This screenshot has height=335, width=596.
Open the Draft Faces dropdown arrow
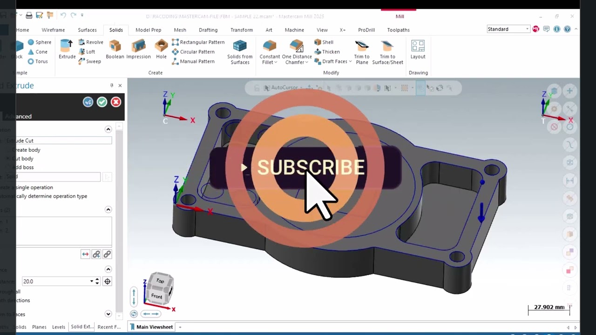pyautogui.click(x=350, y=61)
